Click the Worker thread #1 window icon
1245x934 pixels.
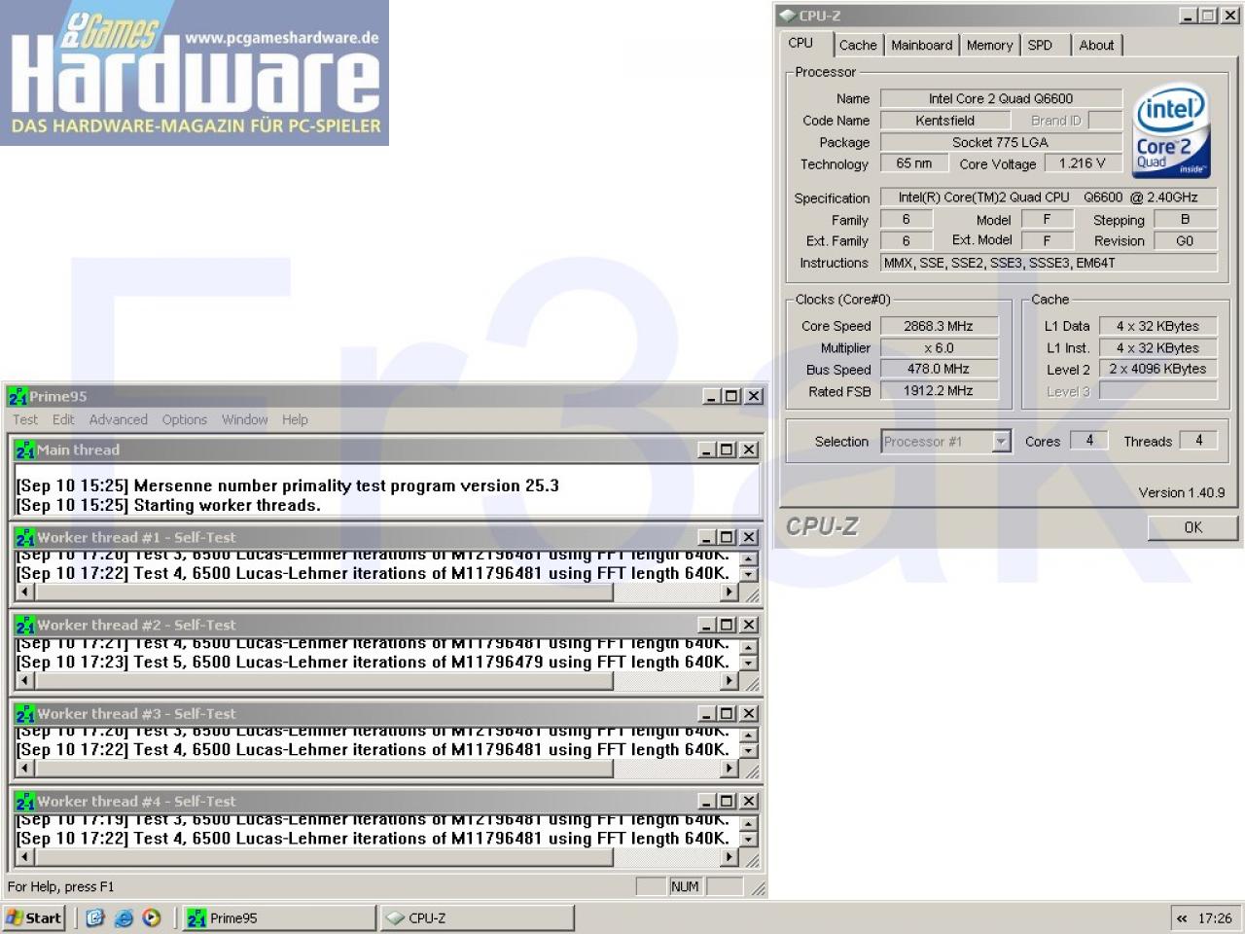pos(25,537)
